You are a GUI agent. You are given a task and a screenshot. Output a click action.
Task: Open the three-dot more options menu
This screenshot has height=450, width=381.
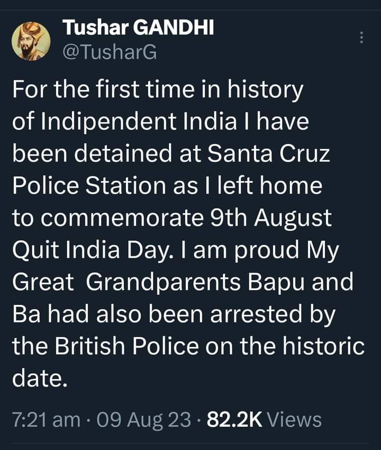click(x=362, y=38)
